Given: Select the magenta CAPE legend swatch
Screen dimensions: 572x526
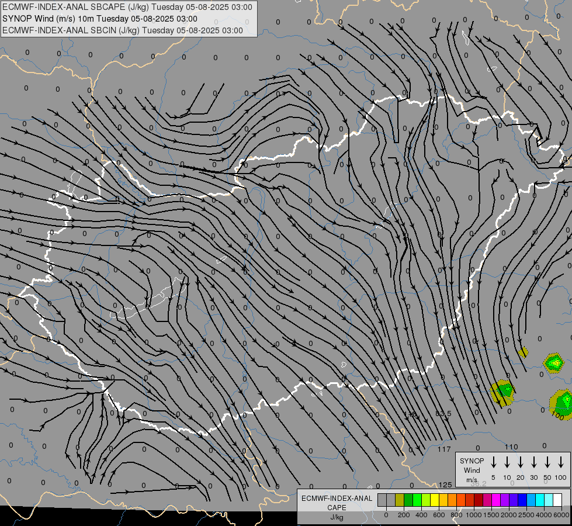Looking at the screenshot, I should coord(496,500).
